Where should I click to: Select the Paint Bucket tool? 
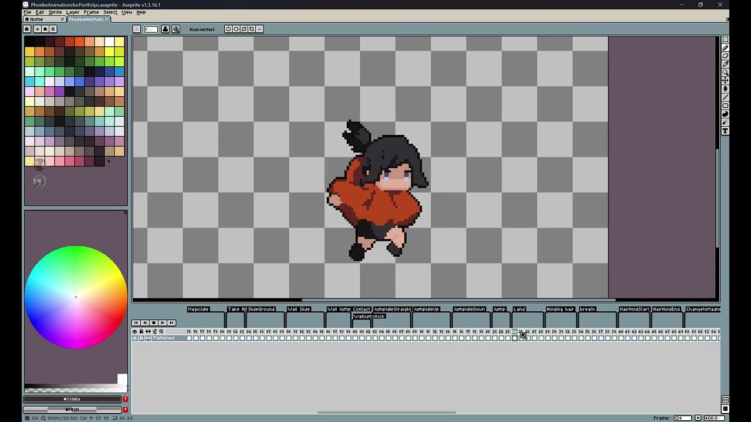point(725,89)
